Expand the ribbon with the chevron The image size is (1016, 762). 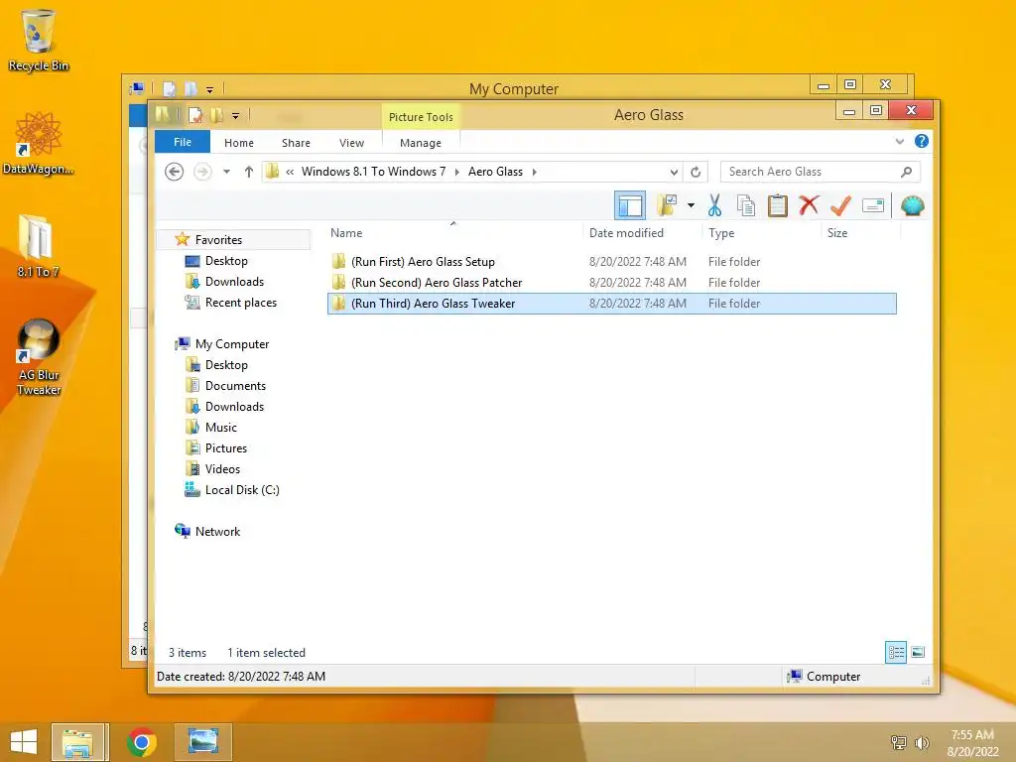(x=899, y=141)
